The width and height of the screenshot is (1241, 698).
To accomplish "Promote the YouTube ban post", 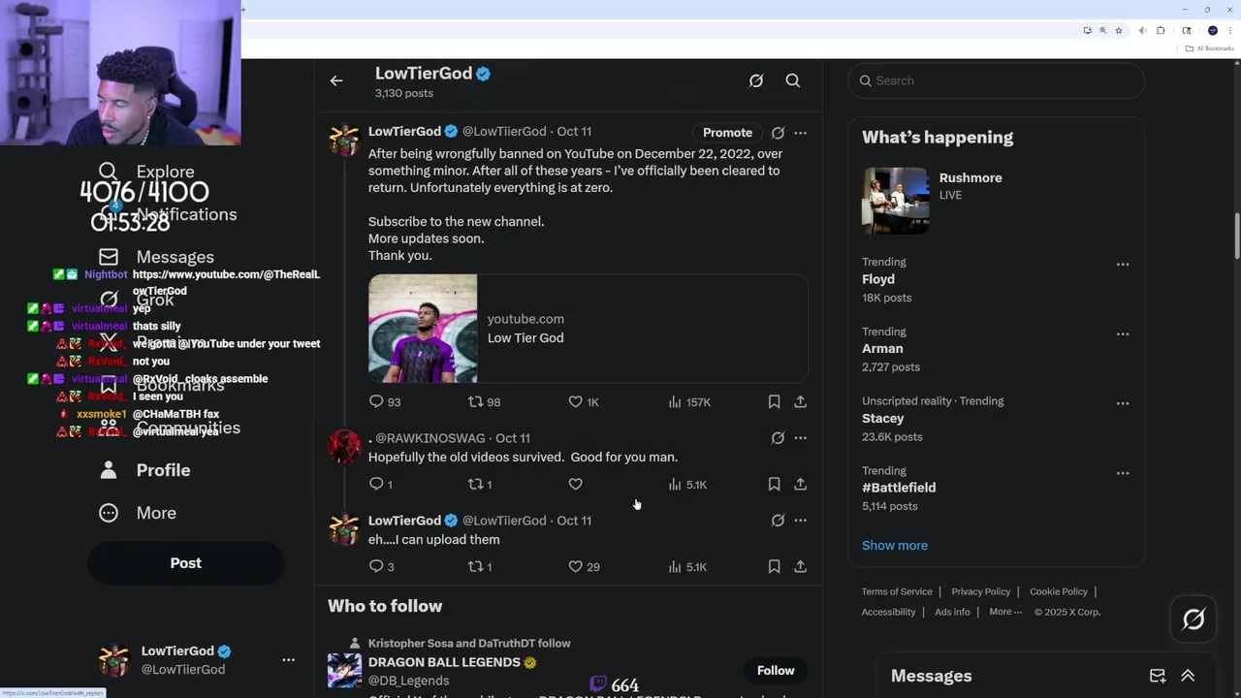I will coord(727,133).
